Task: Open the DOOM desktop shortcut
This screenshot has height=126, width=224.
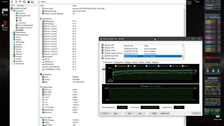Action: click(5, 12)
